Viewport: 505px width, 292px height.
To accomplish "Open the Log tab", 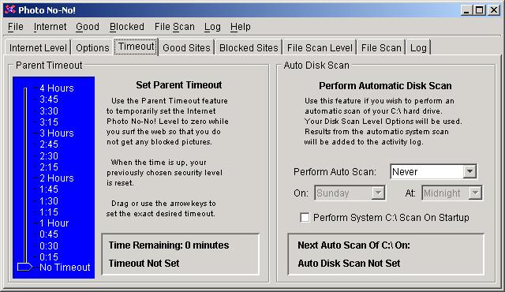I will coord(418,47).
